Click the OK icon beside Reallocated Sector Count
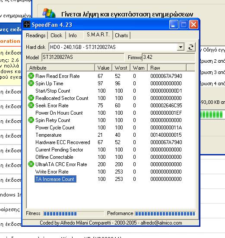 [x=31, y=98]
